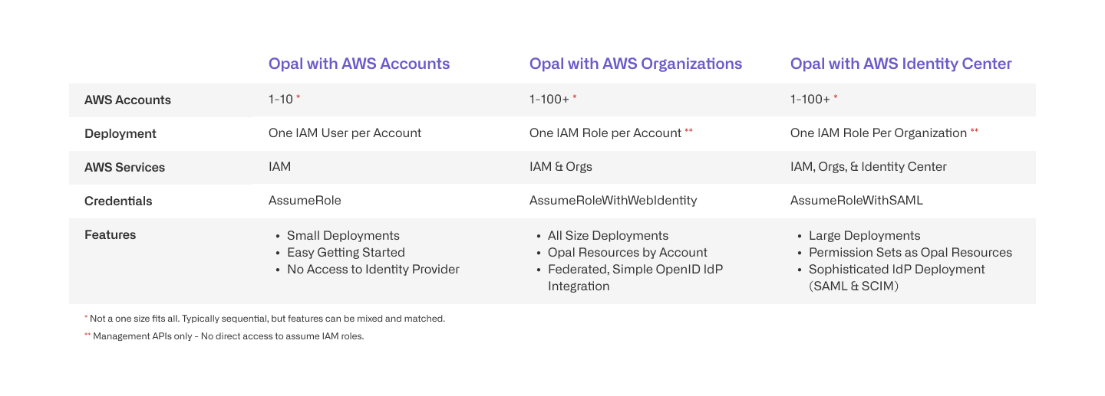Select the "Deployment" row label
1105x396 pixels.
(120, 134)
